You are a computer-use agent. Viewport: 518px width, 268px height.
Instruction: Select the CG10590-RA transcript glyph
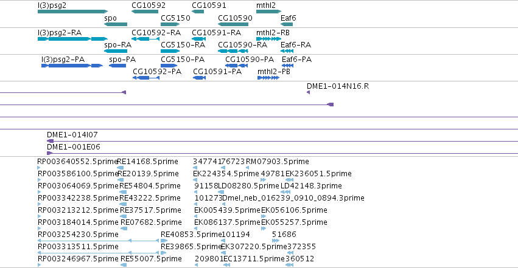point(233,51)
